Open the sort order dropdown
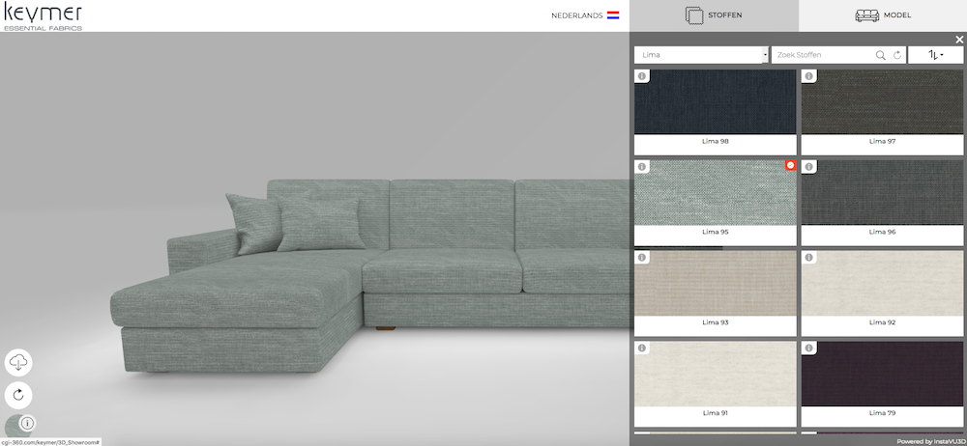967x446 pixels. pos(935,55)
